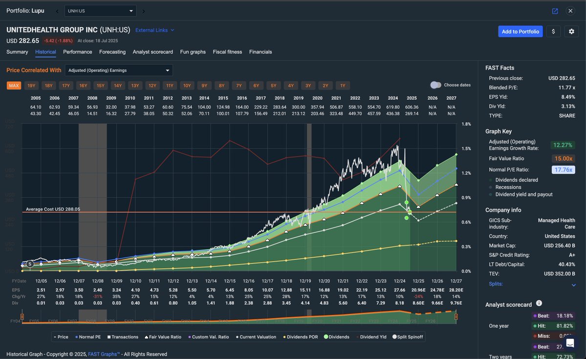
Task: Toggle Custom Val. Ratio legend item
Action: [x=209, y=337]
